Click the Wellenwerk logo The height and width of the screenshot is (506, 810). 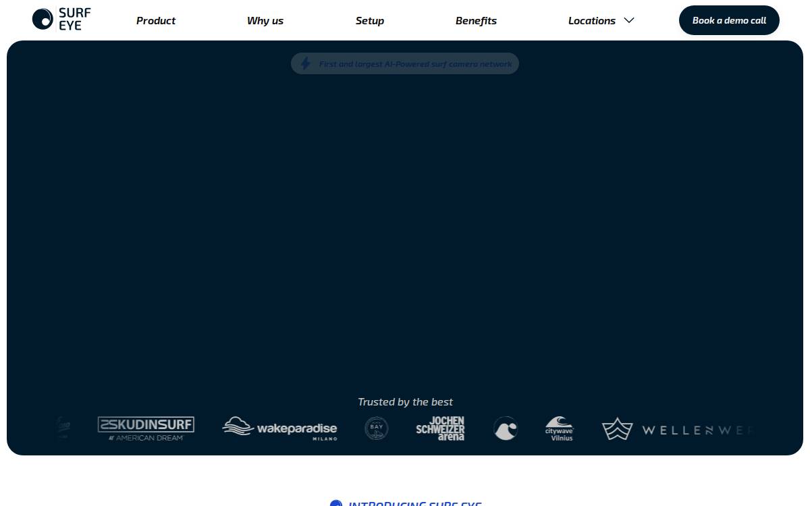[677, 429]
